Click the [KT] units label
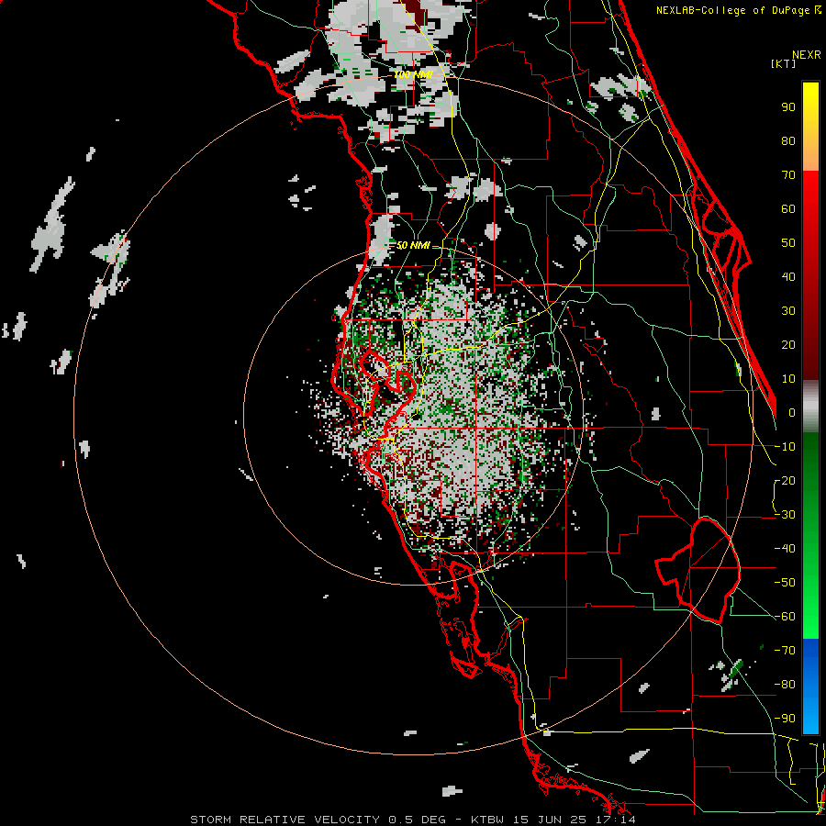Viewport: 826px width, 826px height. 783,63
